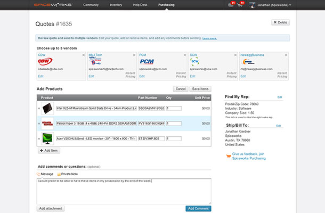The width and height of the screenshot is (325, 213).
Task: Click the ET.DV3HP.B02 part number field
Action: pos(151,138)
